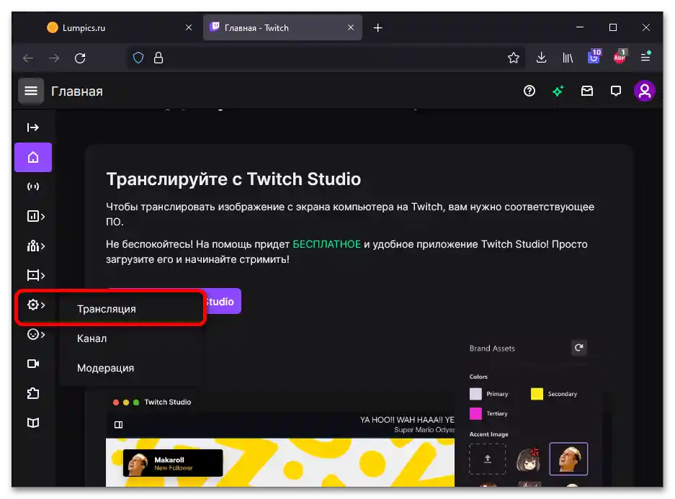This screenshot has height=499, width=675.
Task: Click the panel layout icon in Twitch Studio preview
Action: tap(118, 425)
